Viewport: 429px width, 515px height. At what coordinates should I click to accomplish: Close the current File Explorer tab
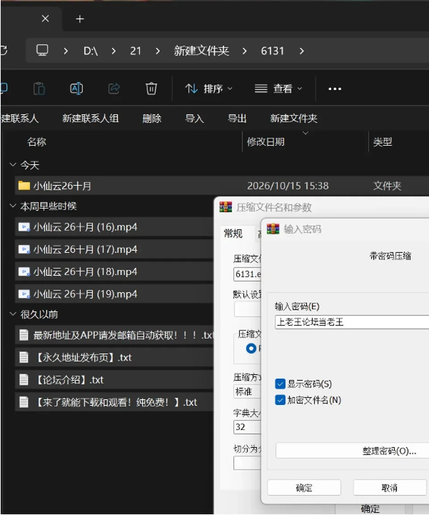(x=45, y=19)
